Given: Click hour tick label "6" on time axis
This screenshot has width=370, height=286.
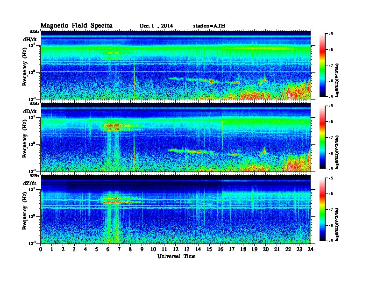Looking at the screenshot, I should click(108, 250).
